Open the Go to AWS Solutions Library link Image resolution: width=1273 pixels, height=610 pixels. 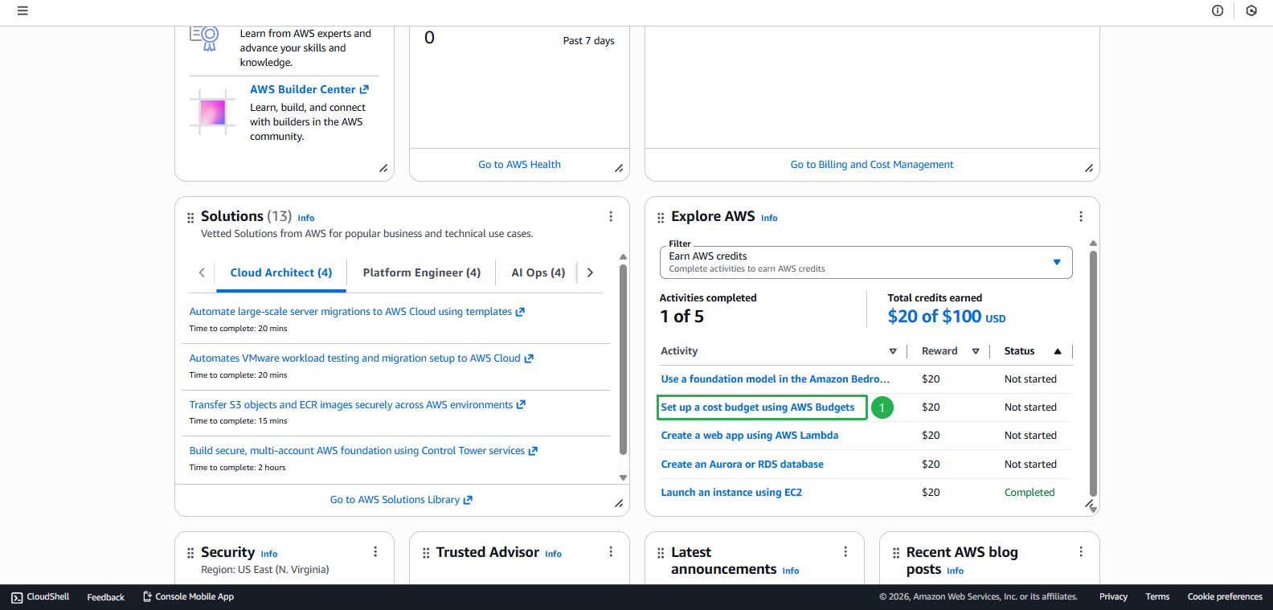click(x=401, y=500)
